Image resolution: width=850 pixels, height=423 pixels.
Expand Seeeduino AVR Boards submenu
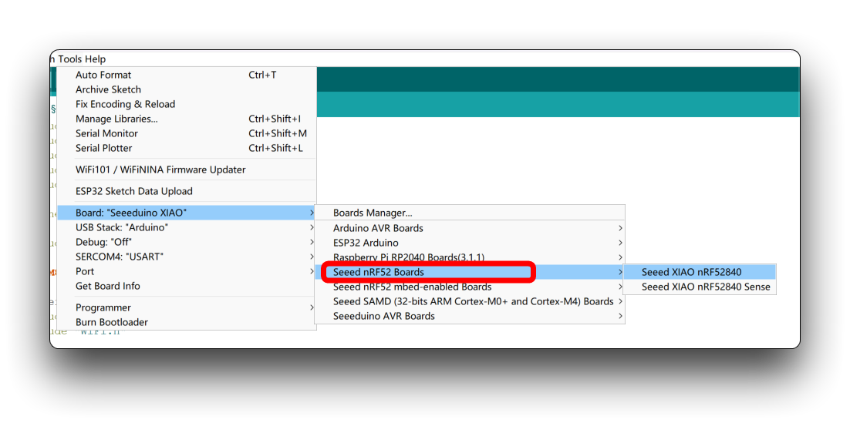470,316
